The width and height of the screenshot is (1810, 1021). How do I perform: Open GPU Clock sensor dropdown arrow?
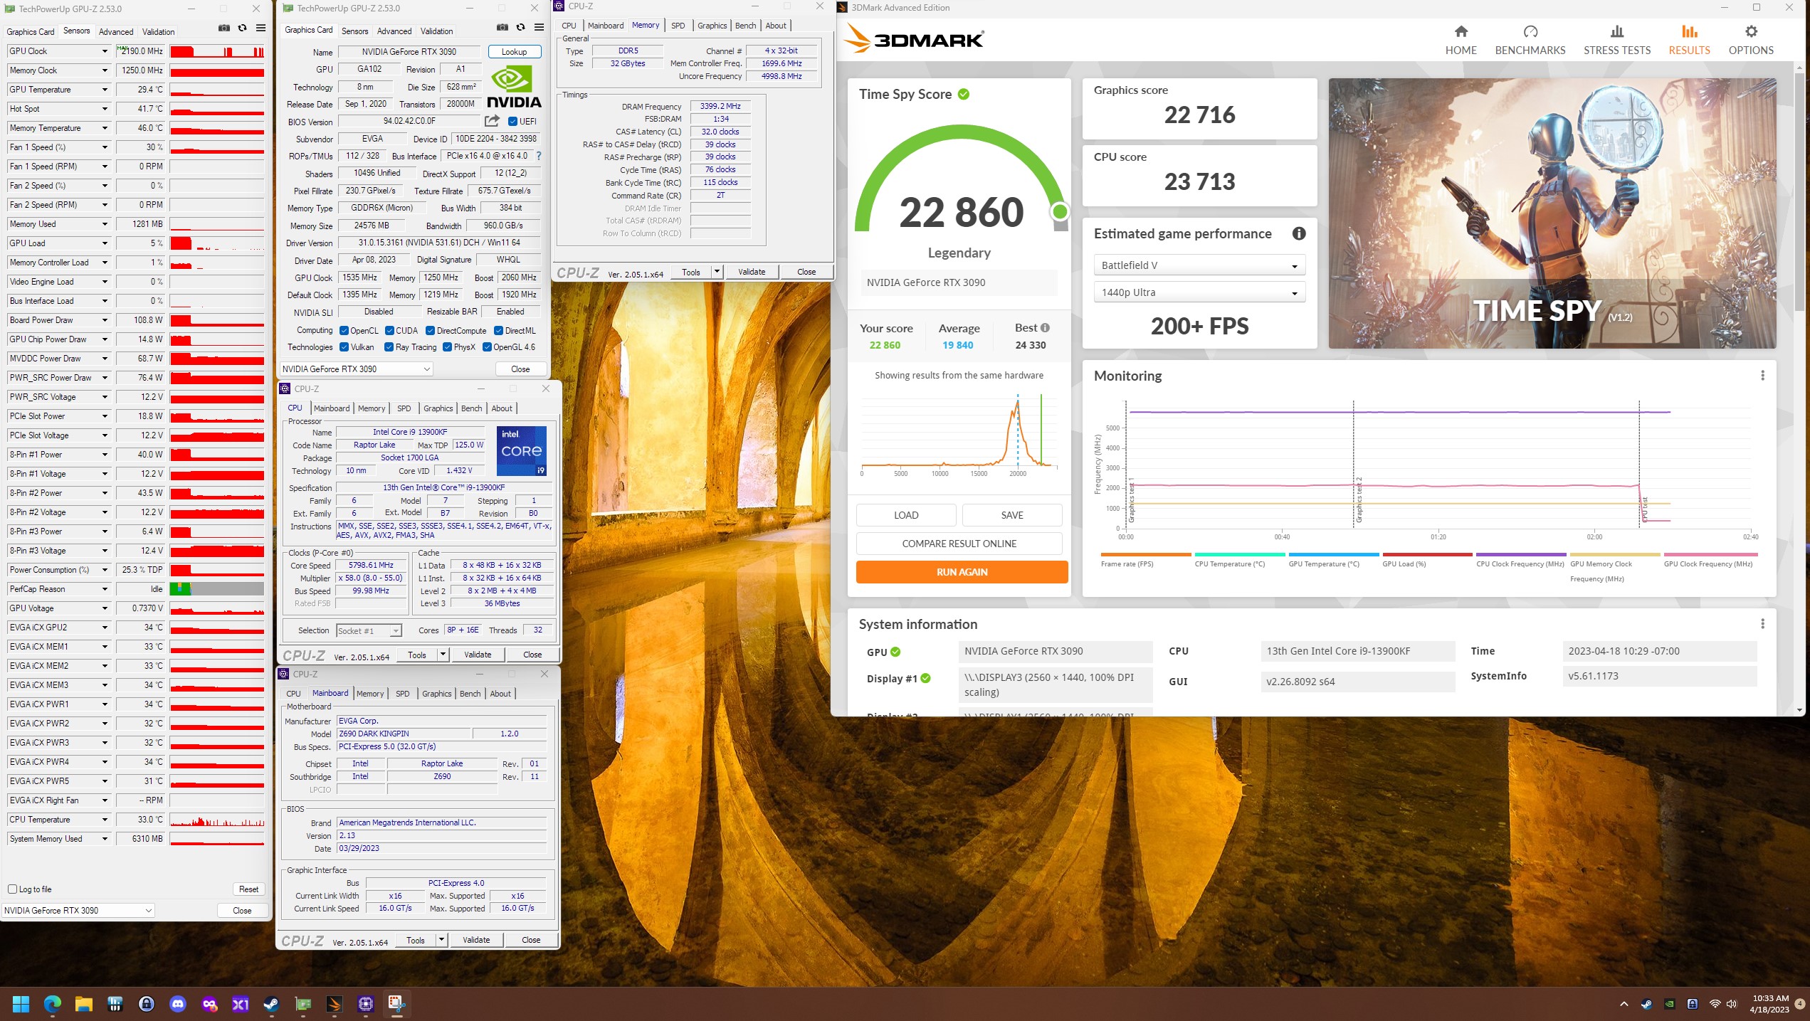(105, 51)
